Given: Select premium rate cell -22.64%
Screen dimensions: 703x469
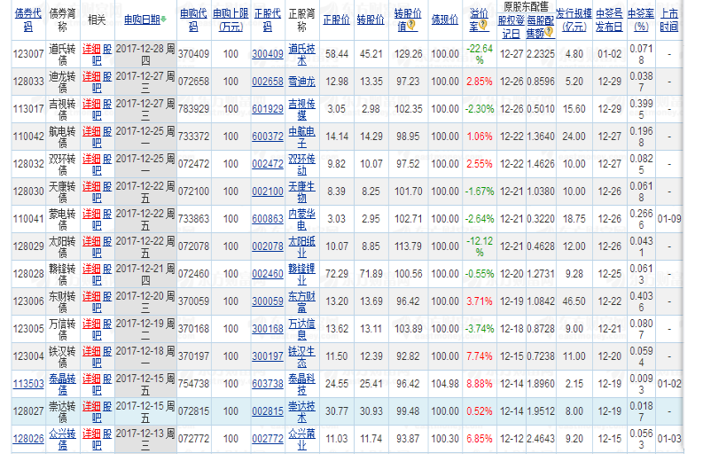Looking at the screenshot, I should click(x=480, y=54).
